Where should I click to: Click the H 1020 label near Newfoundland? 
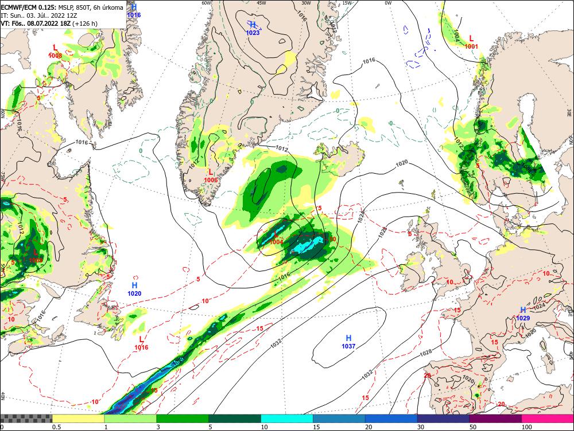[134, 289]
